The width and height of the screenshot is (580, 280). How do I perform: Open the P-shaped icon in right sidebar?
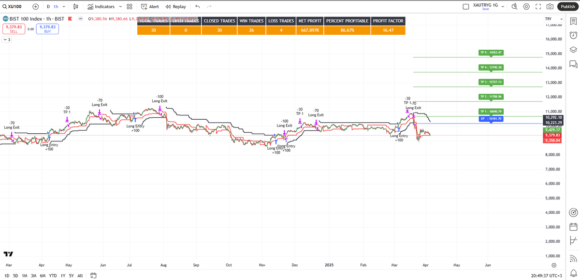pyautogui.click(x=573, y=240)
